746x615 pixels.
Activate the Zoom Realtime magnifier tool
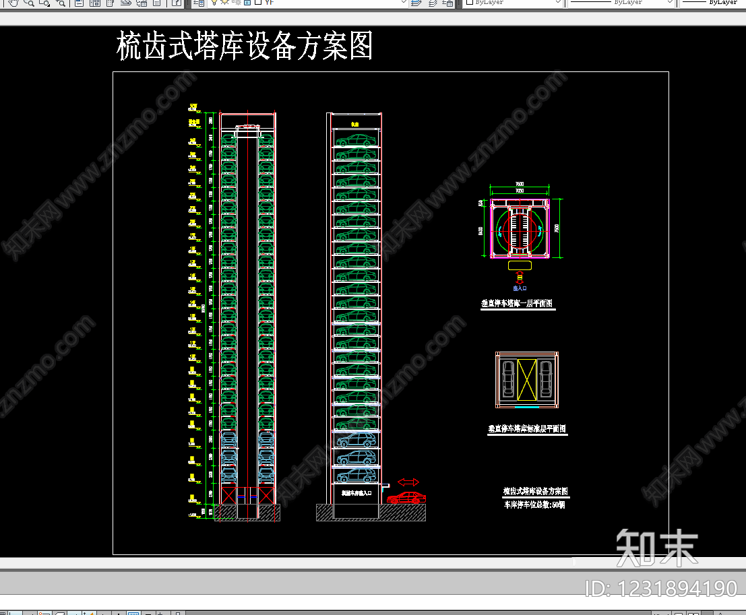pyautogui.click(x=29, y=3)
